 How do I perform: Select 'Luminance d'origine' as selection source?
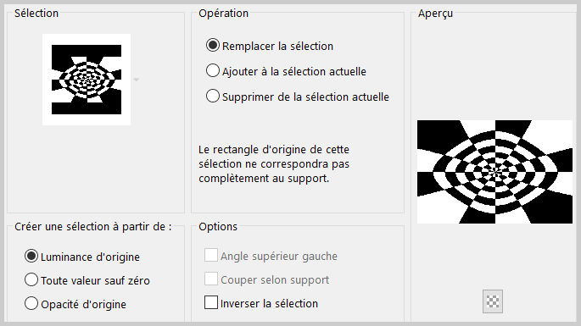pyautogui.click(x=31, y=256)
